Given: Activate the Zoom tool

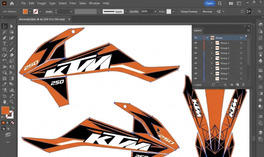Looking at the screenshot, I should [12, 102].
